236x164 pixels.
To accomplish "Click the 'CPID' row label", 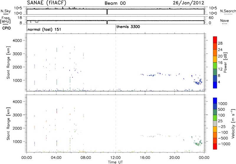I will 6,28.
